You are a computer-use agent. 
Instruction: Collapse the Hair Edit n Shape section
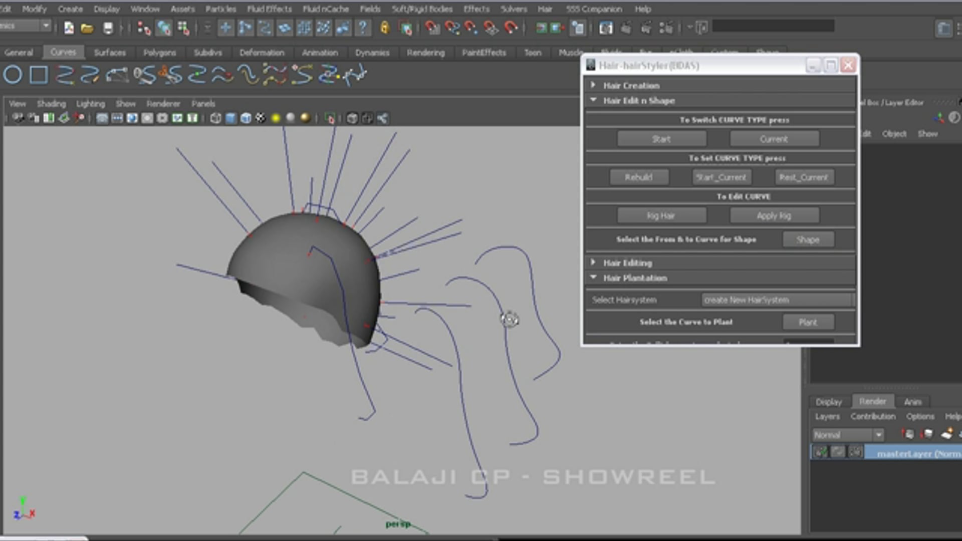tap(593, 100)
